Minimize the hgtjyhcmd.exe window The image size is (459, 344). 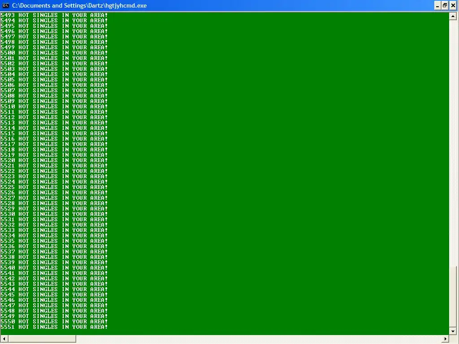tap(437, 5)
